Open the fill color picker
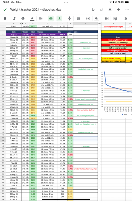The height and width of the screenshot is (201, 132). tap(96, 18)
